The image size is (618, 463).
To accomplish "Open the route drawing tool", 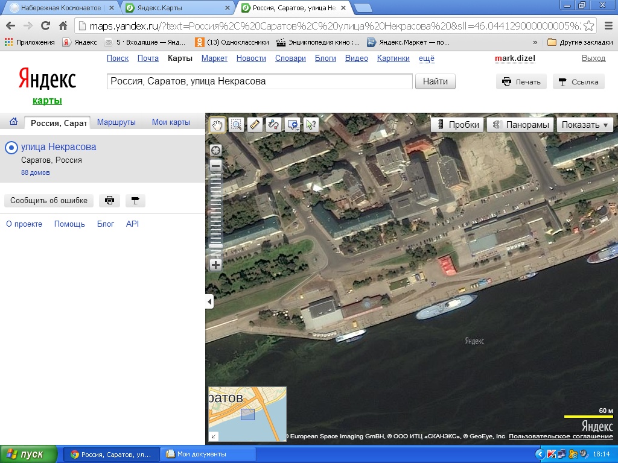I will tap(273, 125).
